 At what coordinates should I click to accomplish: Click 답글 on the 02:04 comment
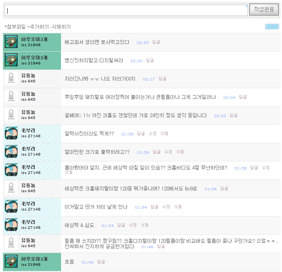[243, 97]
